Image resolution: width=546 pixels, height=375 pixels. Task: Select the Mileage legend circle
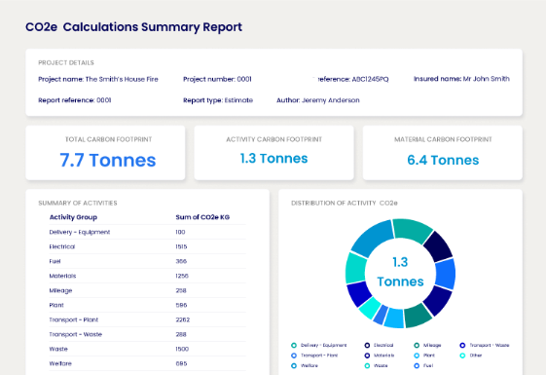[x=417, y=346]
